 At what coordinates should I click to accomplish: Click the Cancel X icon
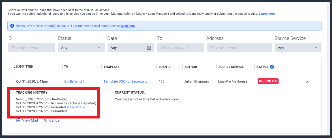(x=45, y=120)
